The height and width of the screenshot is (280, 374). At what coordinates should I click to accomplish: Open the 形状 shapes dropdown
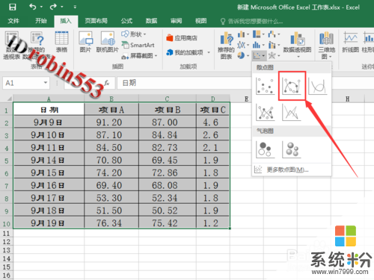tap(134, 34)
